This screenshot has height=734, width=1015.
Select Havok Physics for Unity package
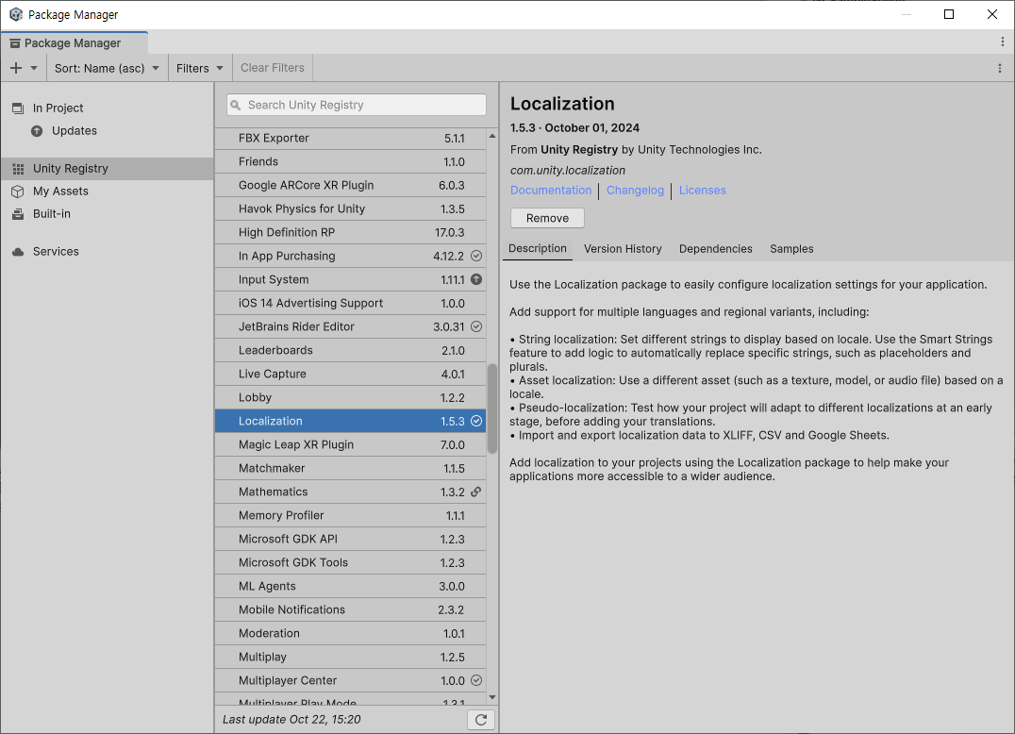[350, 209]
